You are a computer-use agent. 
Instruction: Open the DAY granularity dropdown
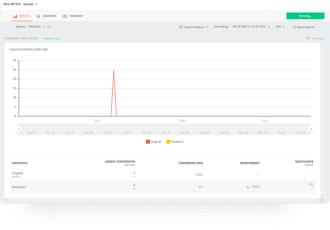click(280, 27)
